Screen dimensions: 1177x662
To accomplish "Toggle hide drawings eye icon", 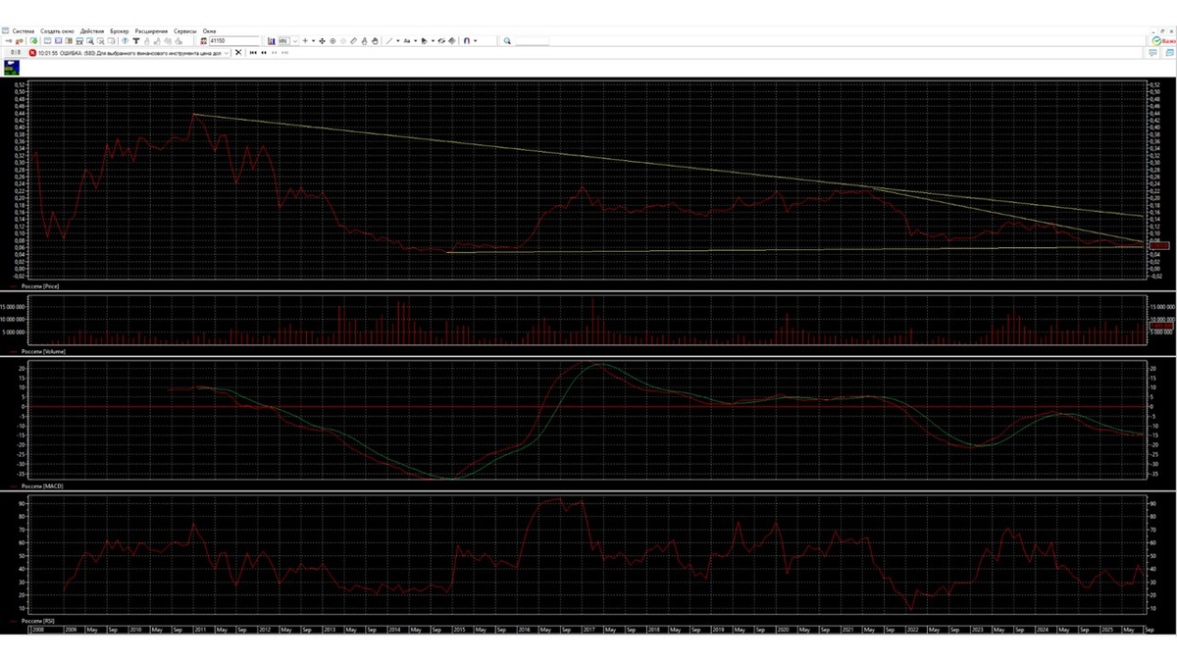I will 441,41.
